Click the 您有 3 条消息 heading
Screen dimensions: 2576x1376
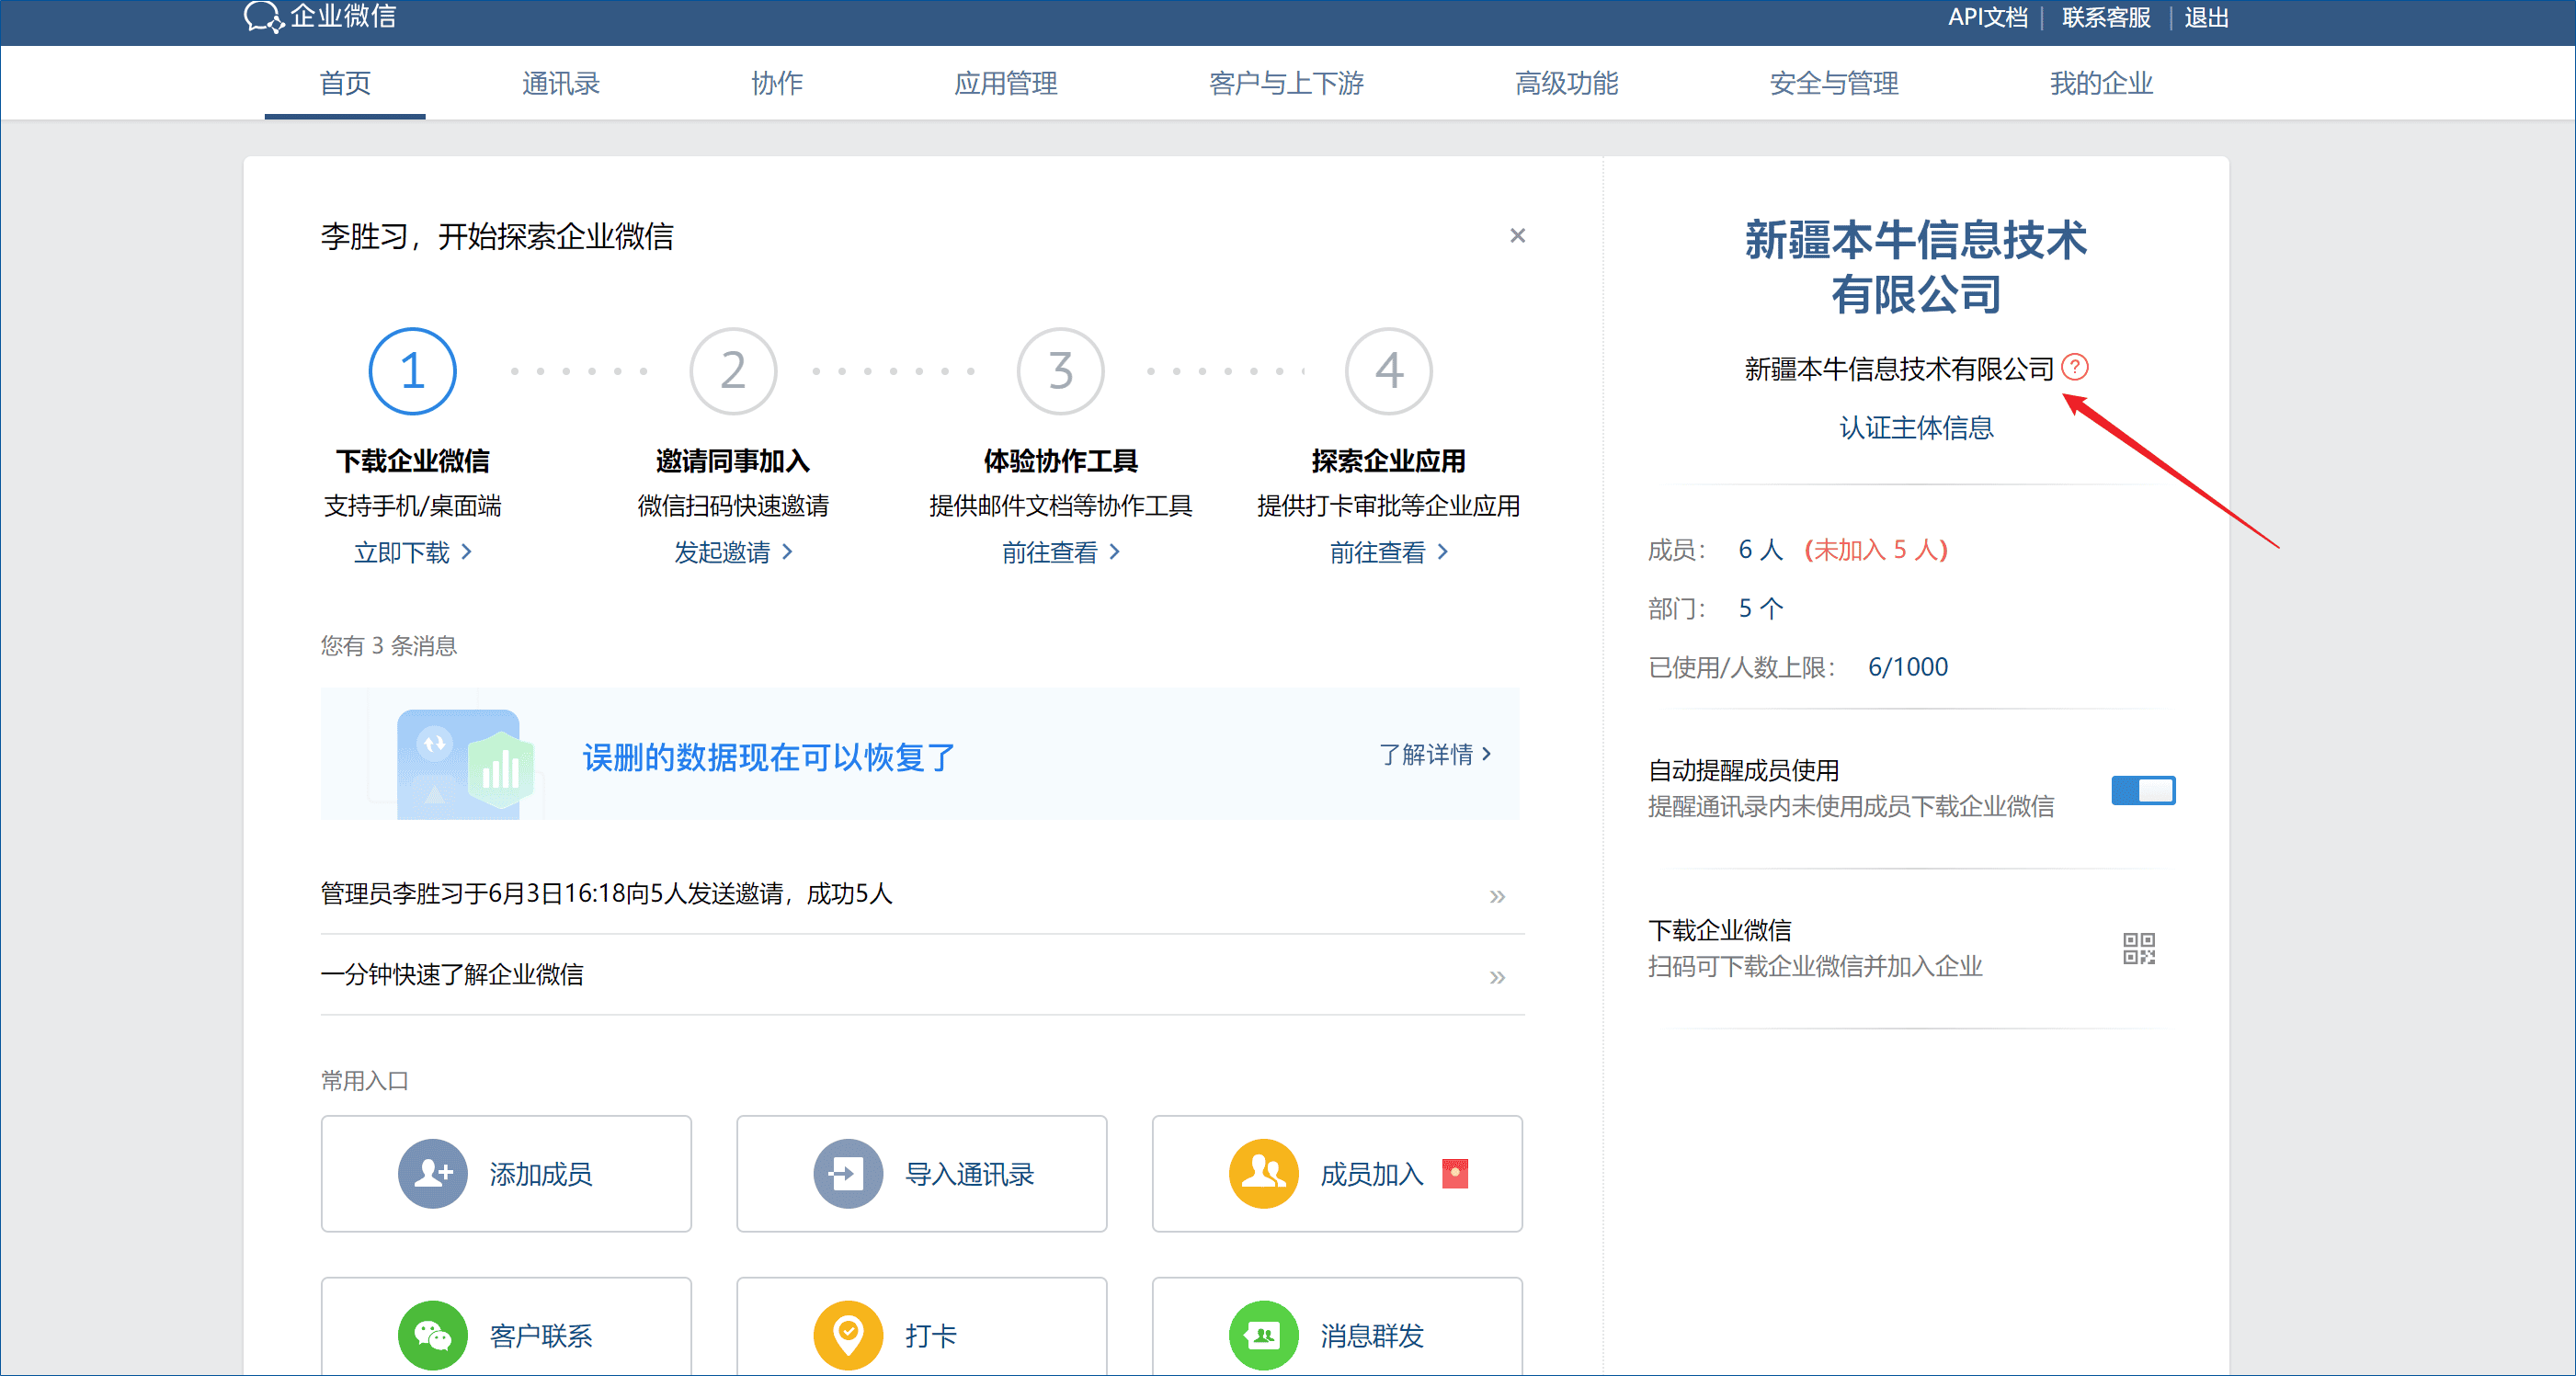388,645
